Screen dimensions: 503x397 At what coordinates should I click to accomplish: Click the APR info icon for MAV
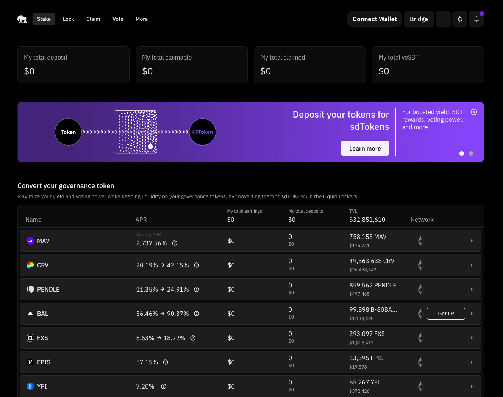pyautogui.click(x=175, y=243)
